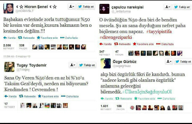
Task: Follow çapulcu narekşisi with Takip et
Action: click(182, 7)
